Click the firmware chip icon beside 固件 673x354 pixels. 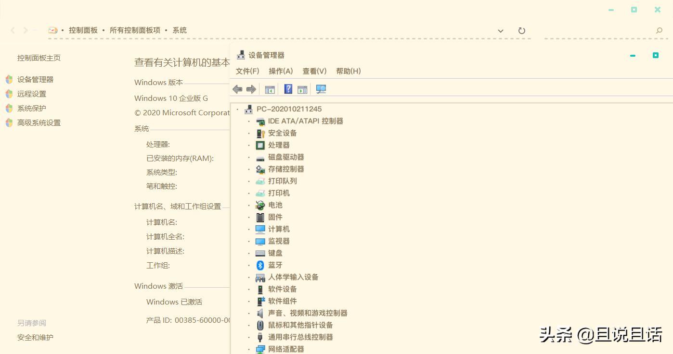260,217
